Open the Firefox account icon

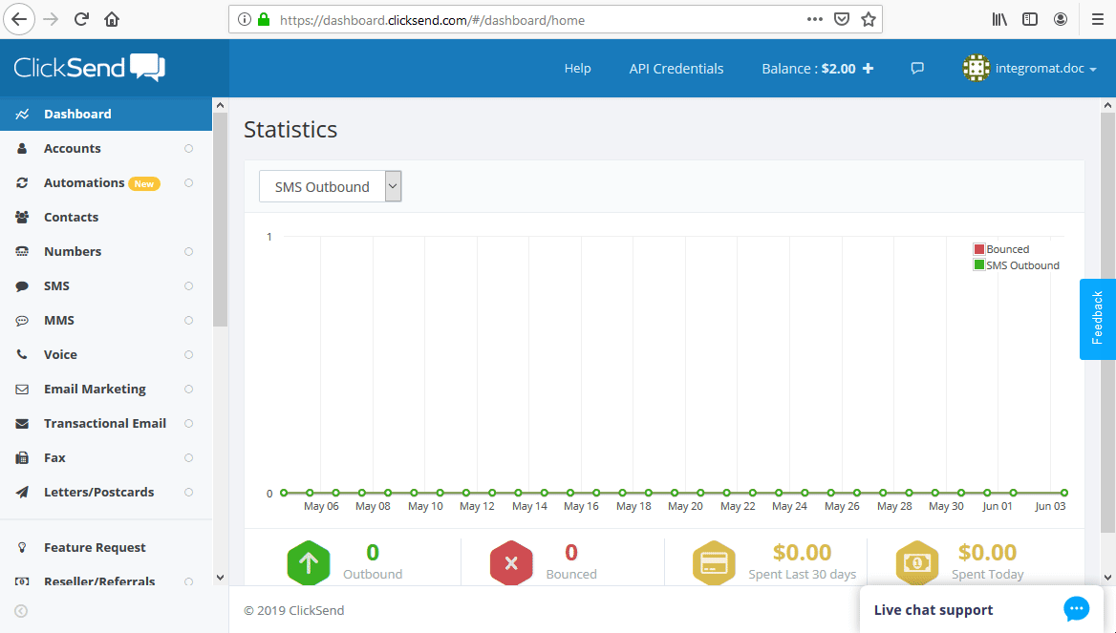(x=1061, y=19)
